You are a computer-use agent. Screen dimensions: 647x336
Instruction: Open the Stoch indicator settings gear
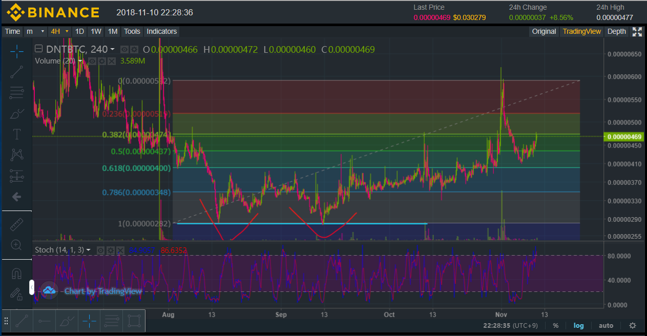click(111, 250)
